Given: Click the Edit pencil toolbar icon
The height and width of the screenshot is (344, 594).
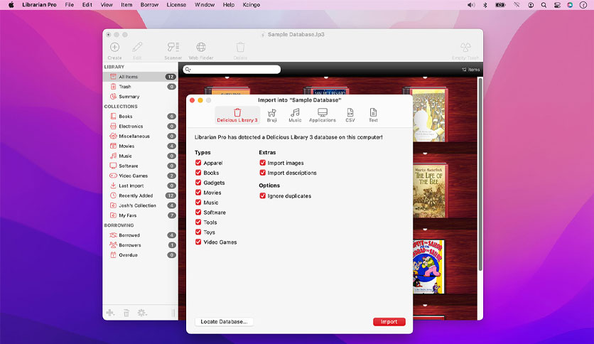Looking at the screenshot, I should pyautogui.click(x=137, y=48).
